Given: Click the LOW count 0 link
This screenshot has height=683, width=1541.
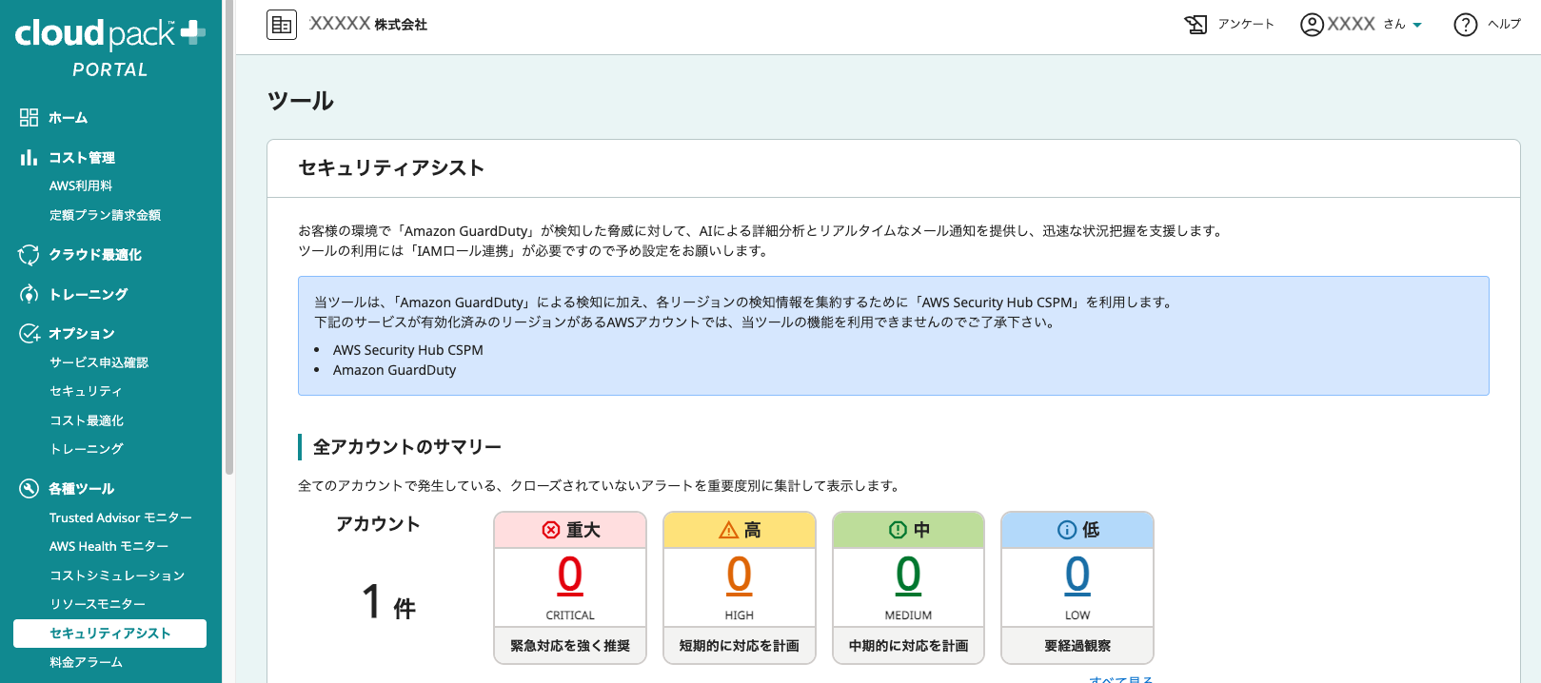Looking at the screenshot, I should pos(1077,575).
